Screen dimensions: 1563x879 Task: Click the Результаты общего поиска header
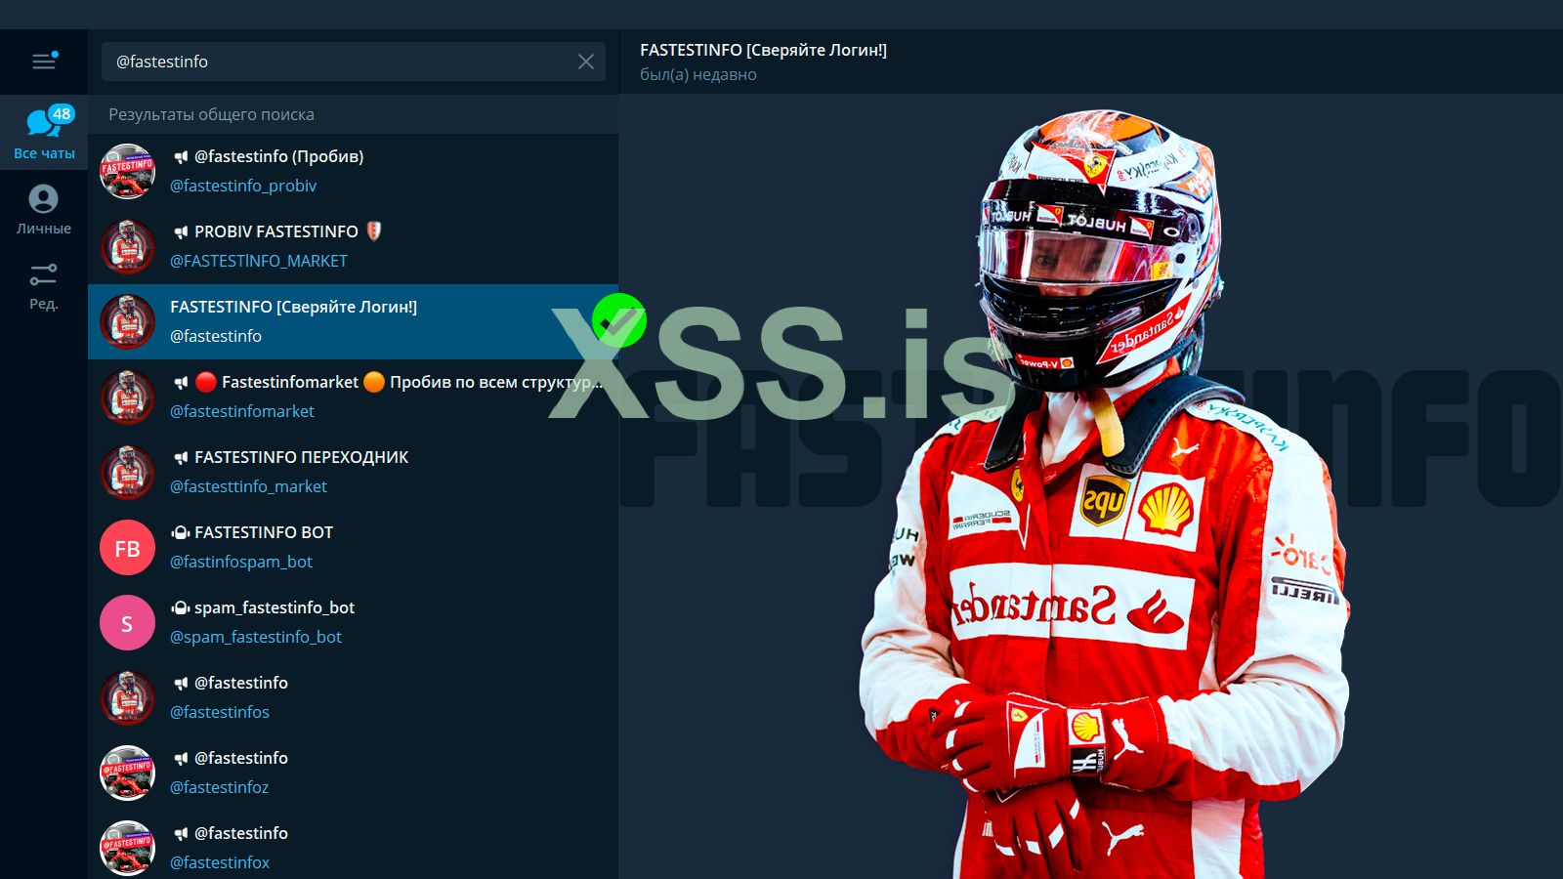coord(212,114)
